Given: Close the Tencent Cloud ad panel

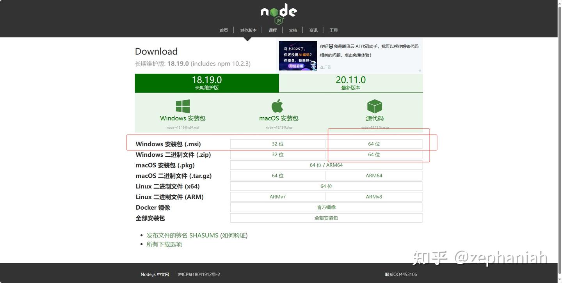Looking at the screenshot, I should pyautogui.click(x=420, y=71).
